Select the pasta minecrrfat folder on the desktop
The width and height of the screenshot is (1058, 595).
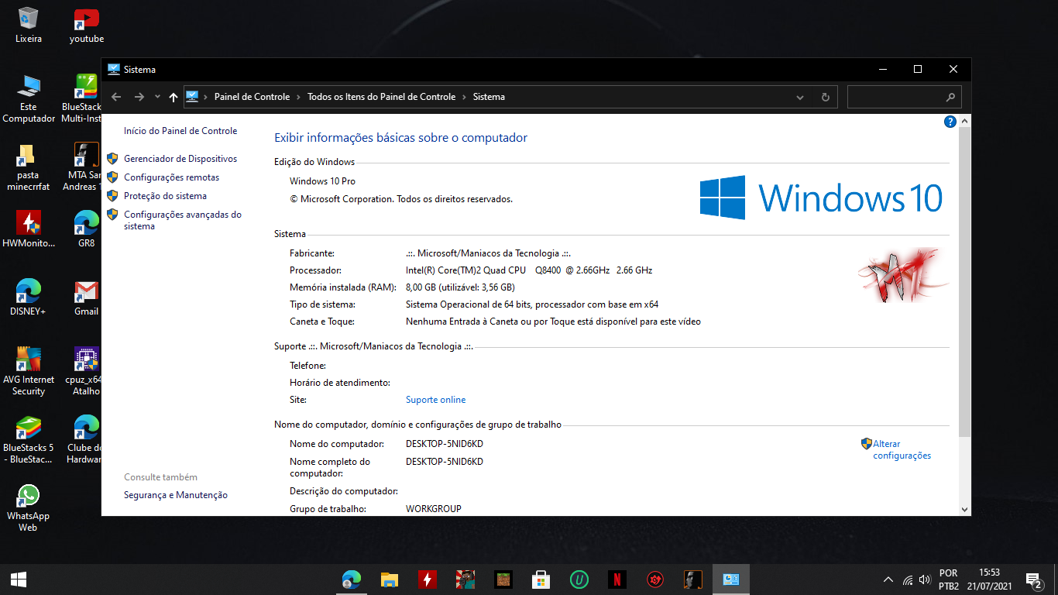point(29,167)
